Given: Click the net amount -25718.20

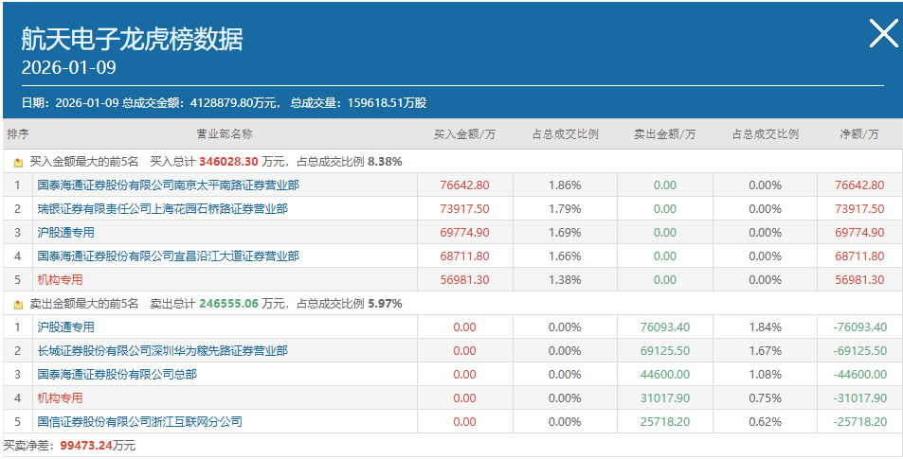Looking at the screenshot, I should [859, 421].
